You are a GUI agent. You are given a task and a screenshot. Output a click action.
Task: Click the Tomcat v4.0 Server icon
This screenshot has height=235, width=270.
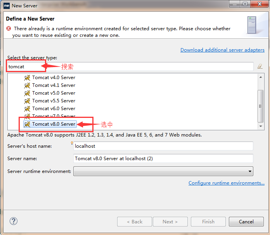[27, 78]
